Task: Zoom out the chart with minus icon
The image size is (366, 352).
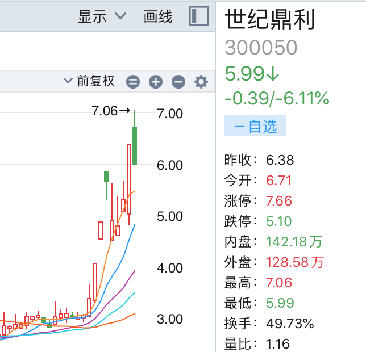Action: coord(178,82)
